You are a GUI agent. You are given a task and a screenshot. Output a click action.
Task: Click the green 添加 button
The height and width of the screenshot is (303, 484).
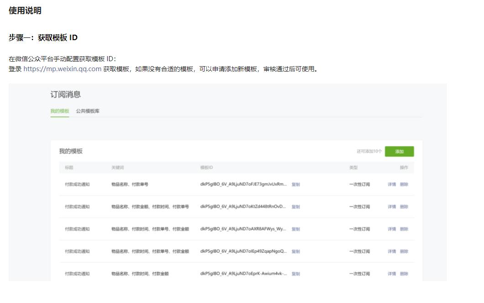399,151
